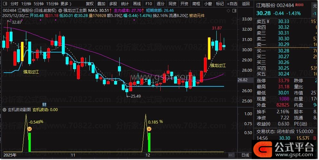Toggle 叠加 overlay mode
Screen dimensions: 319x160
click(101, 4)
